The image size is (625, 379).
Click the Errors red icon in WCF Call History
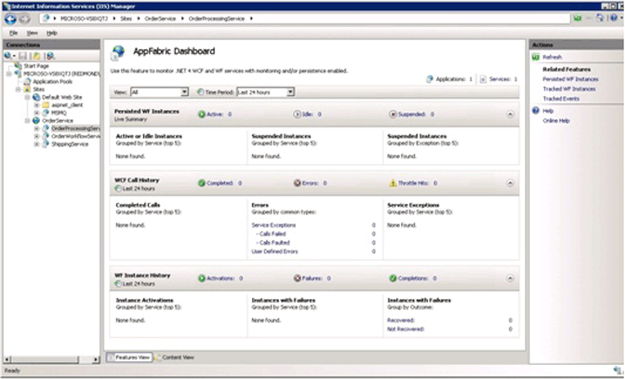(297, 183)
